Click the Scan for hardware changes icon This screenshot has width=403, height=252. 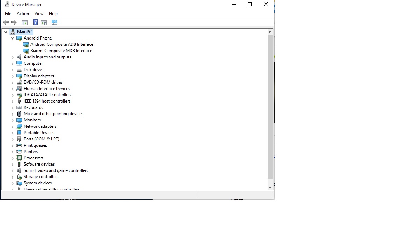[x=55, y=22]
